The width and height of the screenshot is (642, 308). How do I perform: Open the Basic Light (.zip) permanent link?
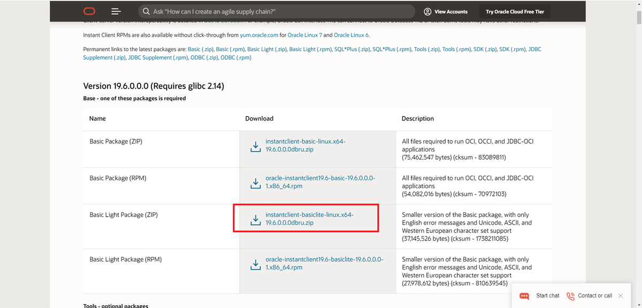pos(266,49)
